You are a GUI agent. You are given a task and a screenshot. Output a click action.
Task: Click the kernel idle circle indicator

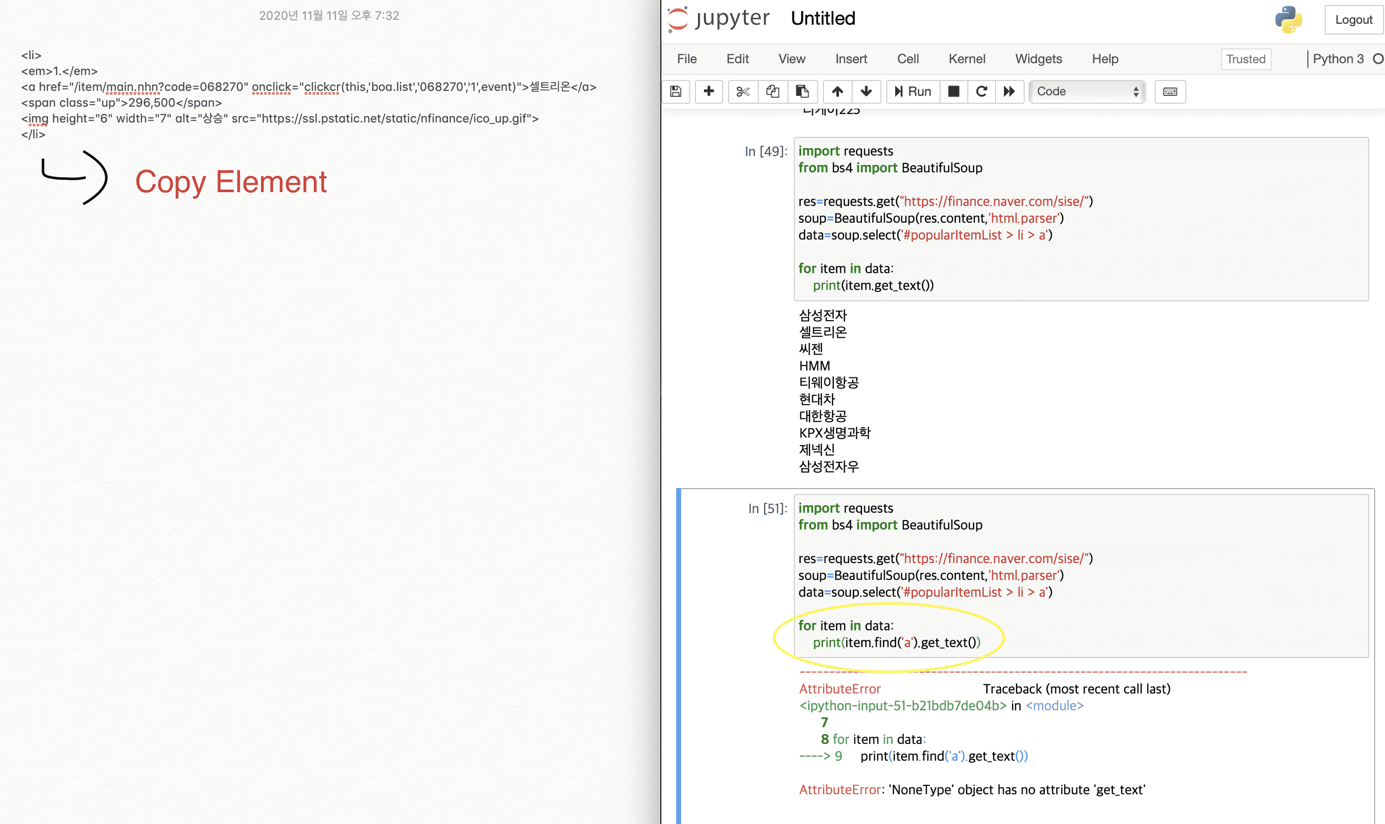click(1378, 59)
